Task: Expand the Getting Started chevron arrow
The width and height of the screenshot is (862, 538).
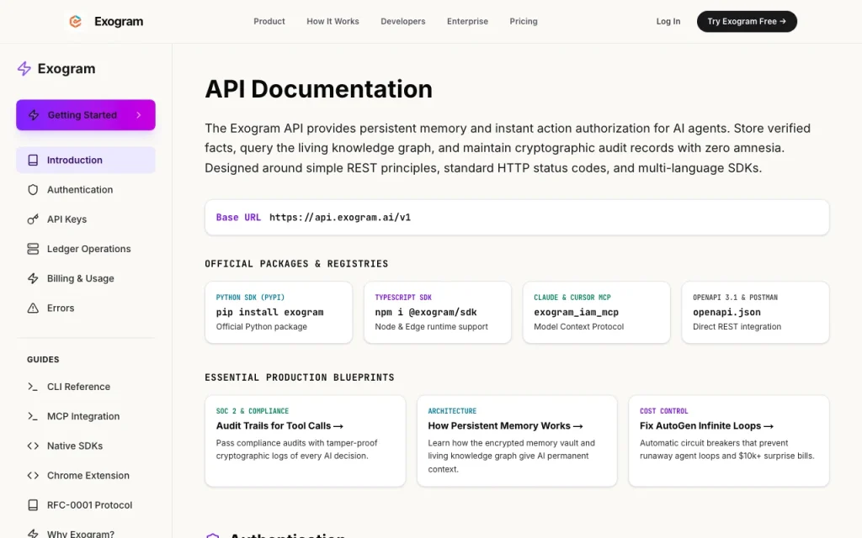Action: [139, 114]
